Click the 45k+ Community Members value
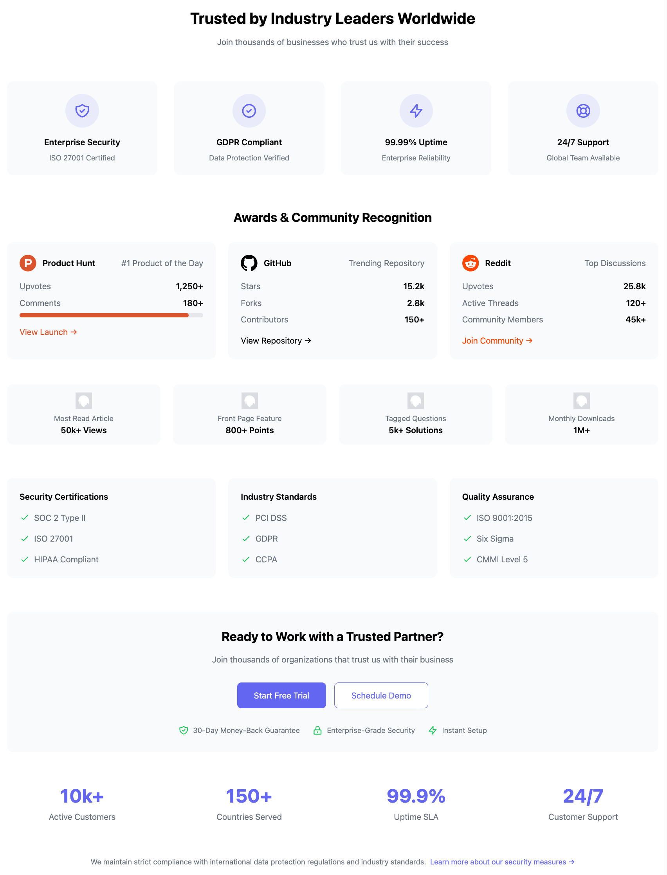The width and height of the screenshot is (667, 875). coord(636,319)
